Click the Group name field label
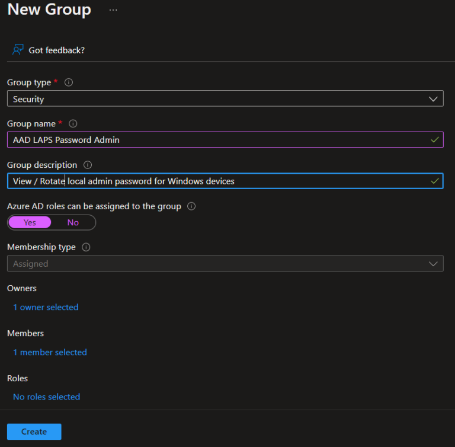Image resolution: width=455 pixels, height=447 pixels. (31, 124)
